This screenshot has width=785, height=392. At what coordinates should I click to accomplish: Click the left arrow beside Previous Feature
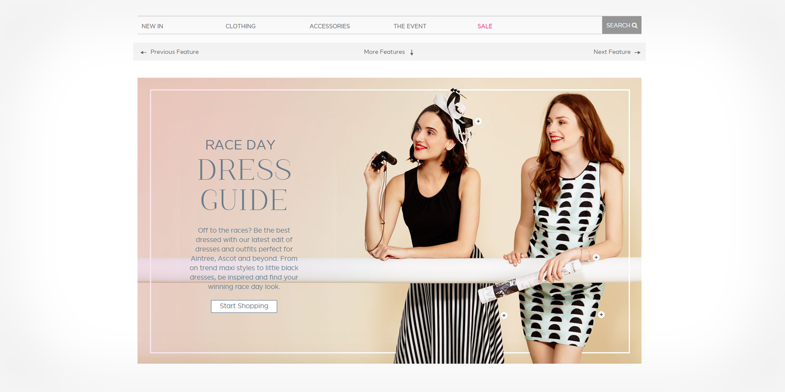click(x=143, y=52)
